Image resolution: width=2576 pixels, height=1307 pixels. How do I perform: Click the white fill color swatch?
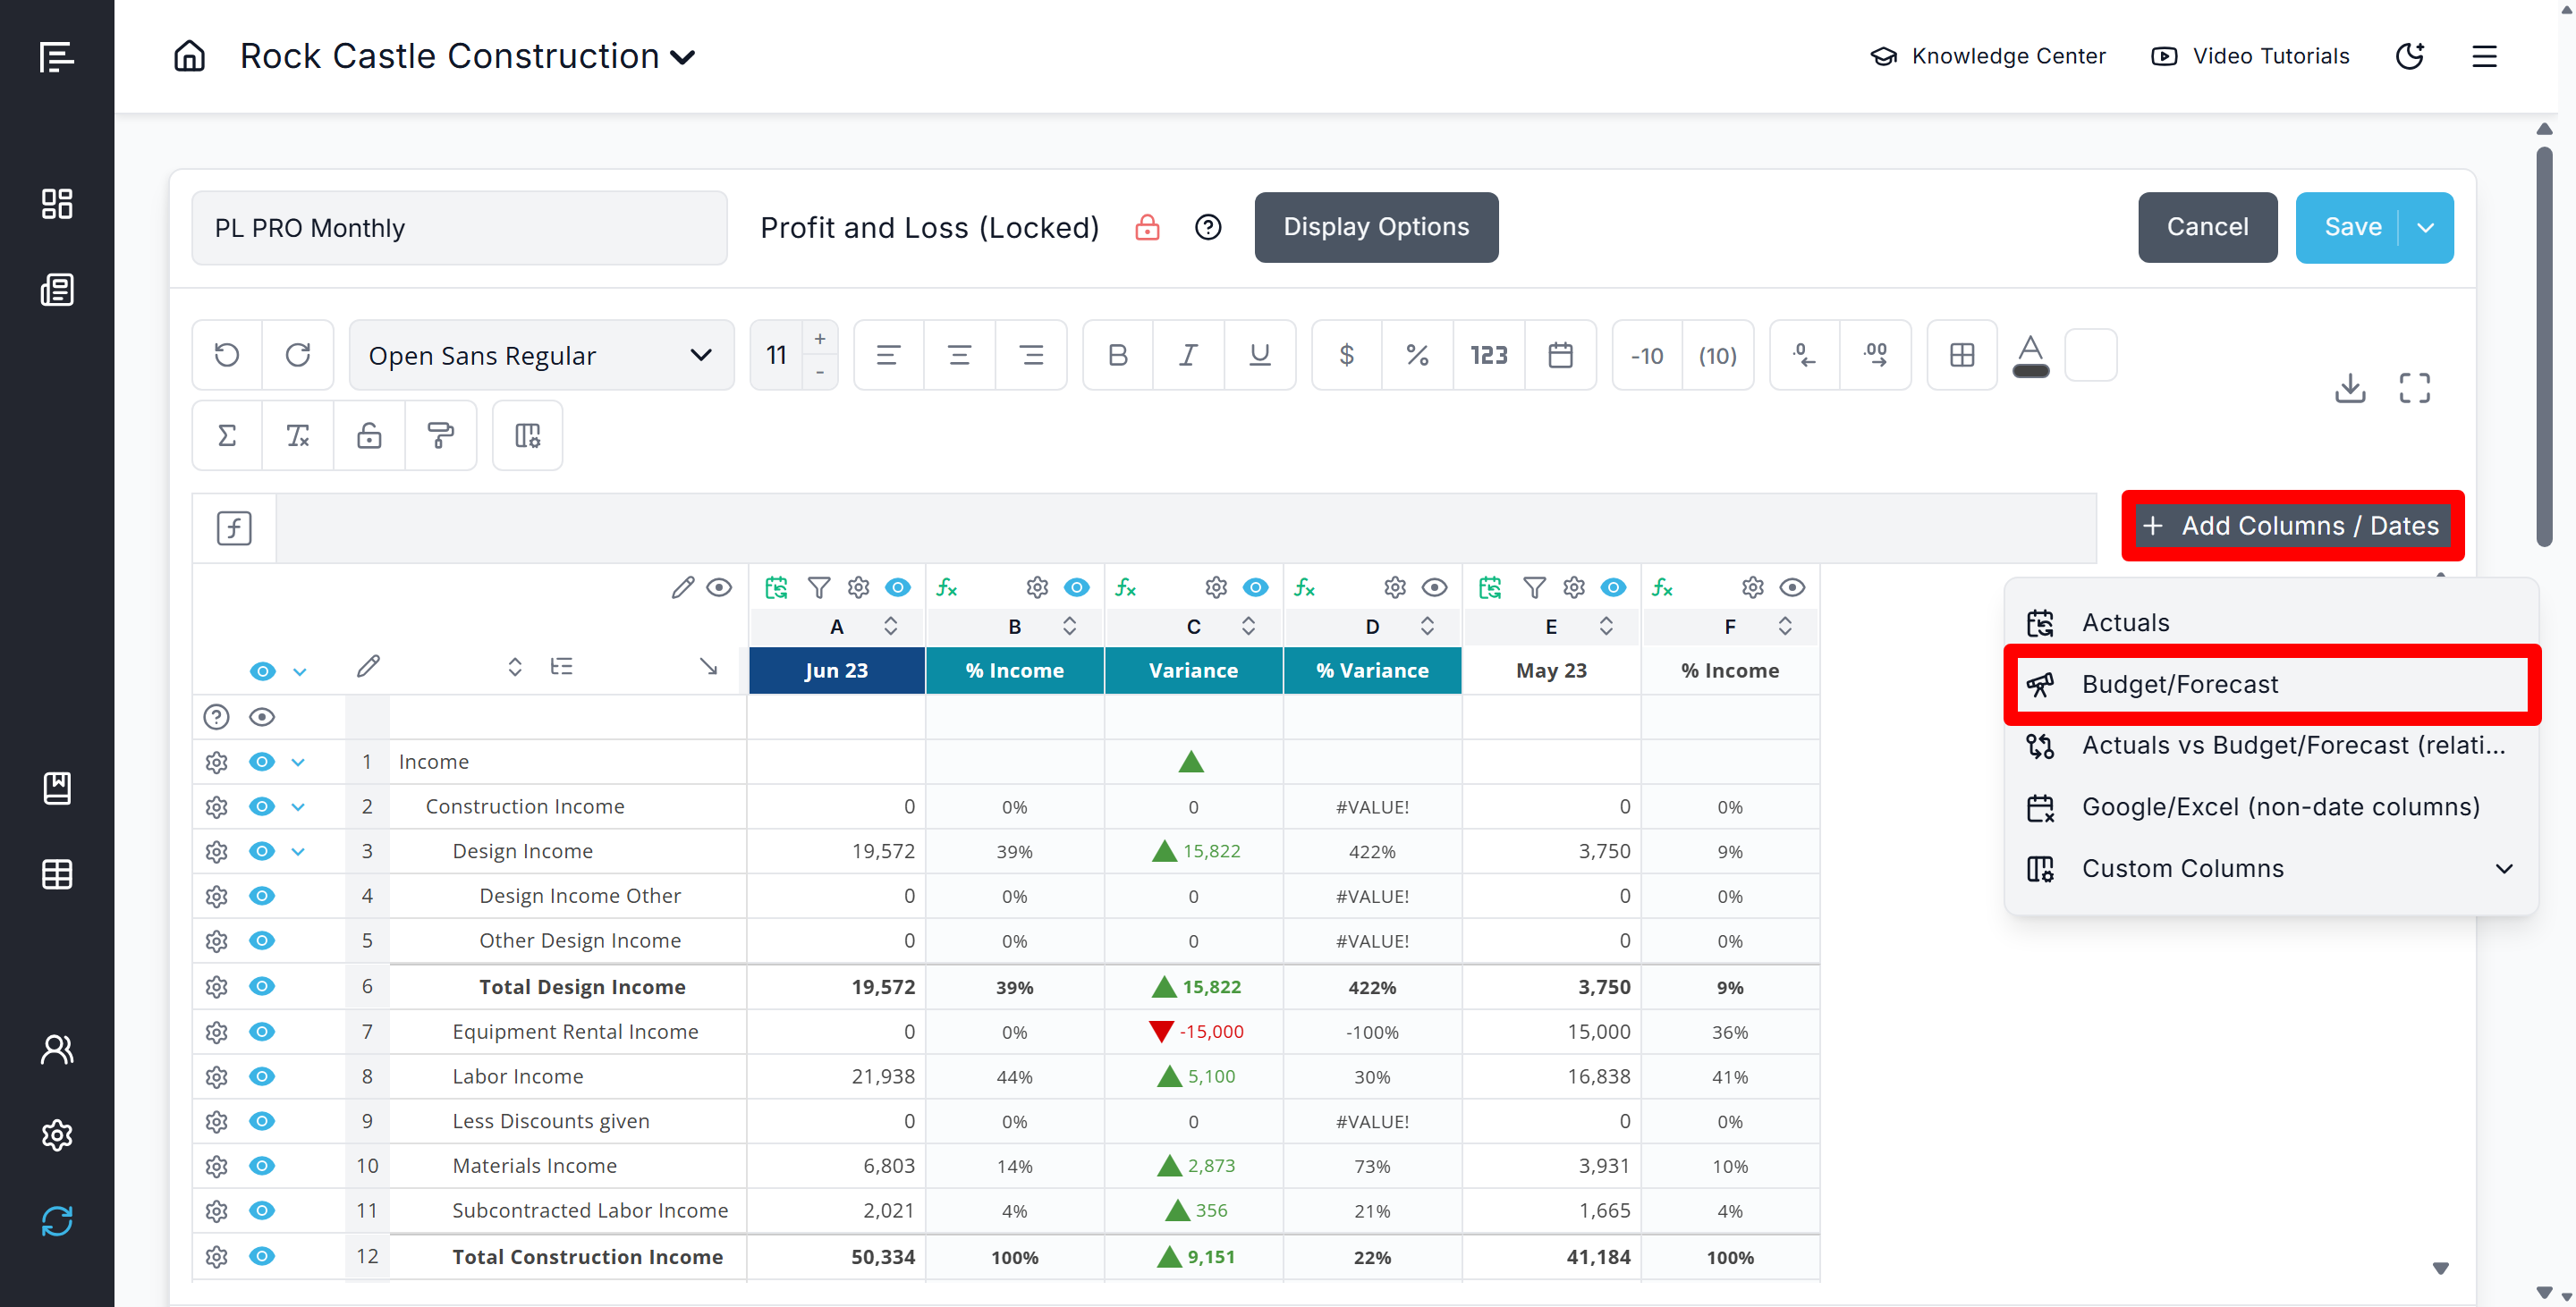(x=2091, y=355)
